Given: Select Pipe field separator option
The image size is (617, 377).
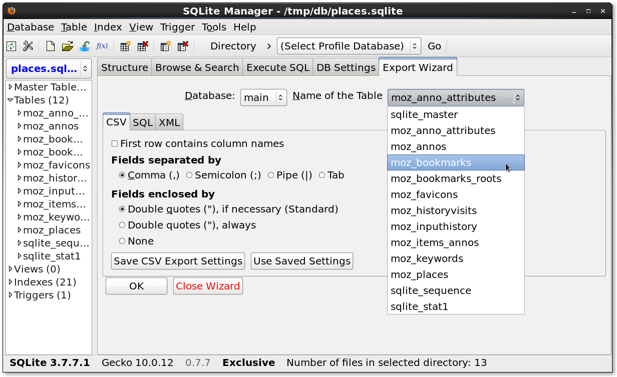Looking at the screenshot, I should tap(271, 175).
